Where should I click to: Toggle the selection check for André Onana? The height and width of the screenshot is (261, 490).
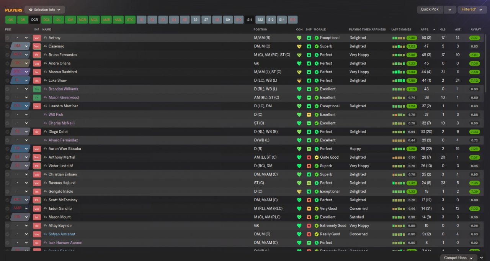click(x=7, y=64)
